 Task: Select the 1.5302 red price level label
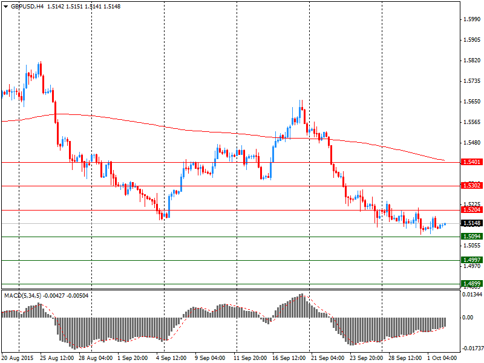[471, 186]
